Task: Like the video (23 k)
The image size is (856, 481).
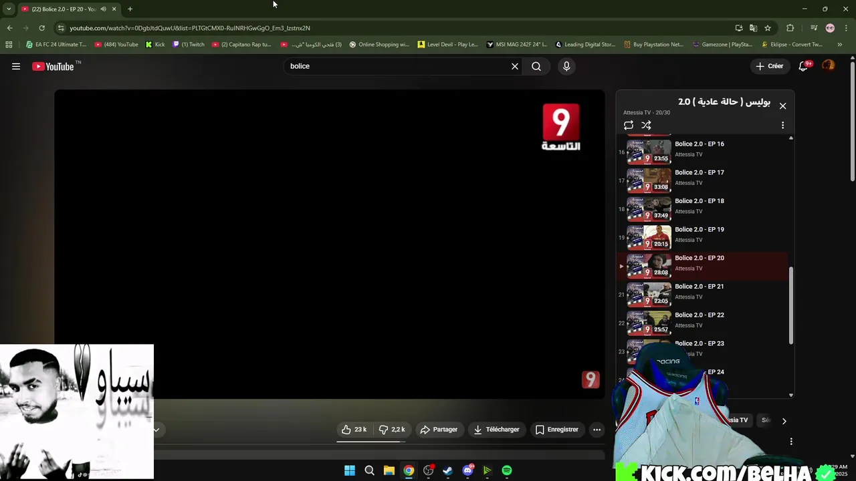Action: click(x=354, y=430)
